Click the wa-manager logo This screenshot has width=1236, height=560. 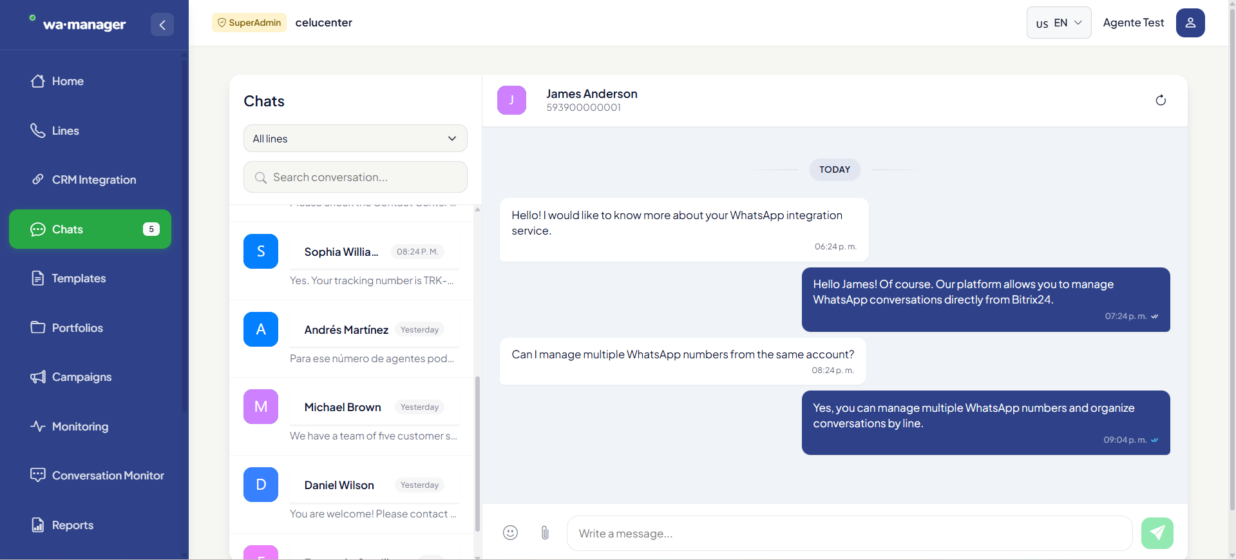[78, 24]
